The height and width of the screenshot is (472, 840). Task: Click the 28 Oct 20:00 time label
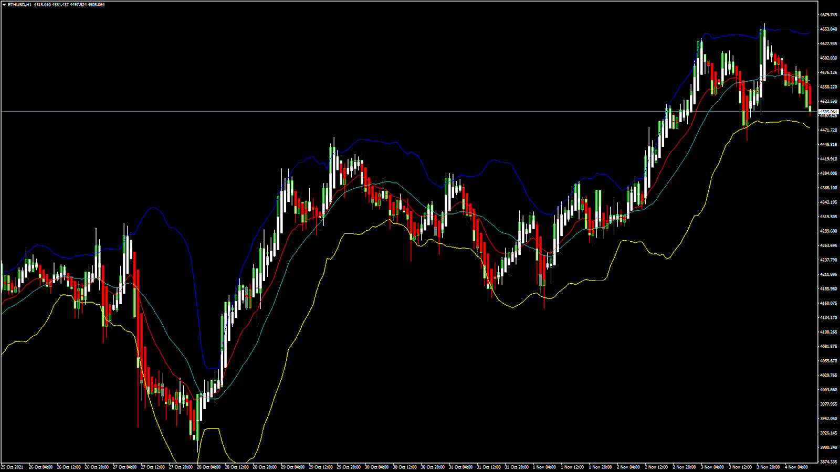tap(265, 467)
